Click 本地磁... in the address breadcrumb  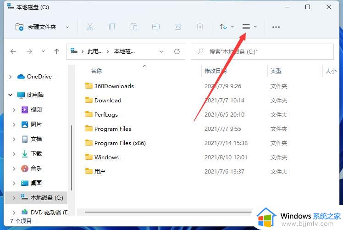click(124, 51)
